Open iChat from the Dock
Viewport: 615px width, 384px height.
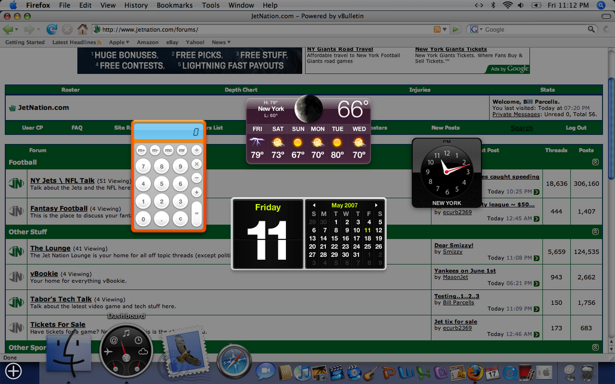tap(265, 371)
